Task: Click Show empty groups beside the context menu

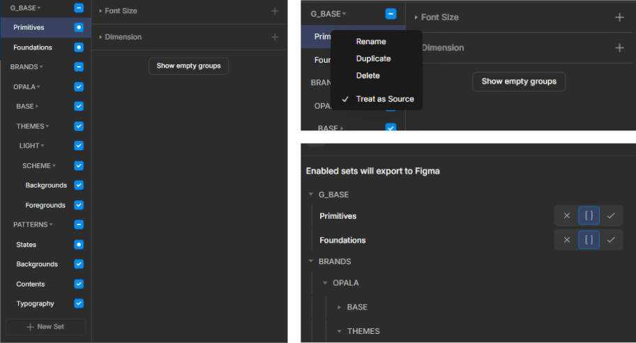Action: coord(518,82)
